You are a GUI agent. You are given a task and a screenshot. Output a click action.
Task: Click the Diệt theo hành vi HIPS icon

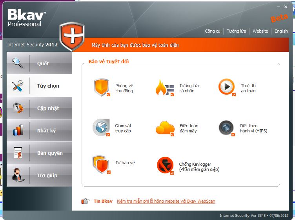click(x=226, y=128)
